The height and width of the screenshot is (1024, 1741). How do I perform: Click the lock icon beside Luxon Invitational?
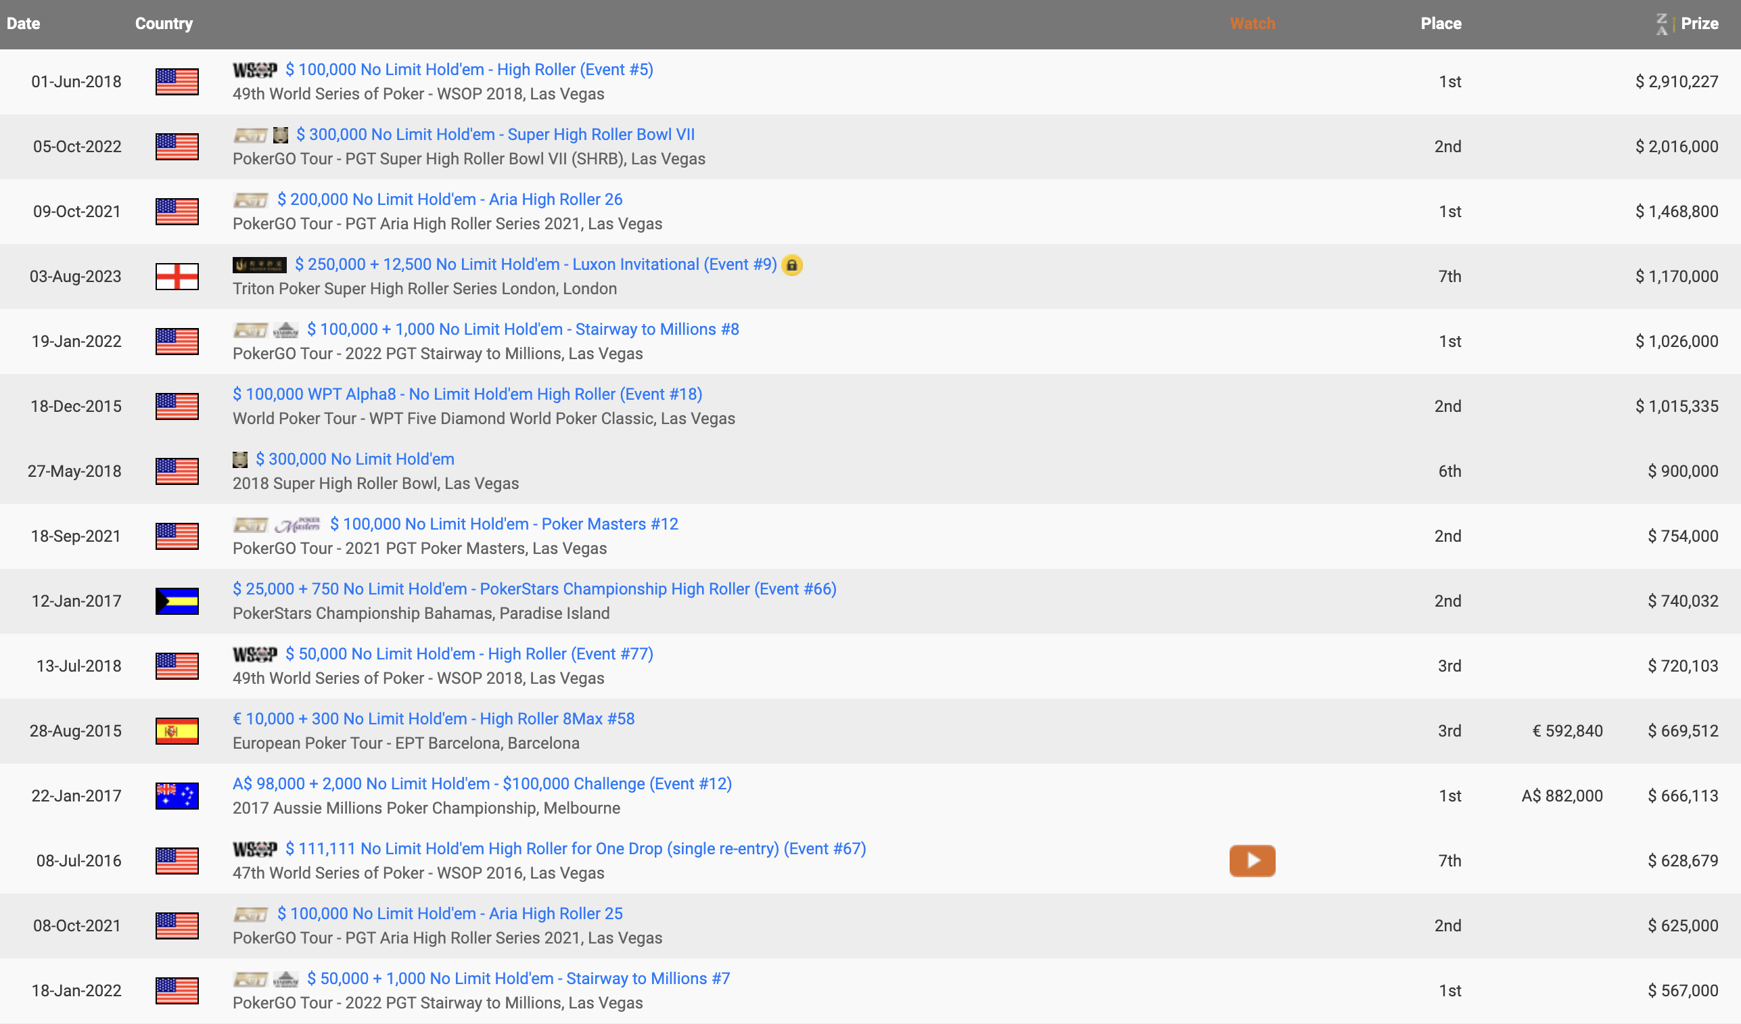792,264
